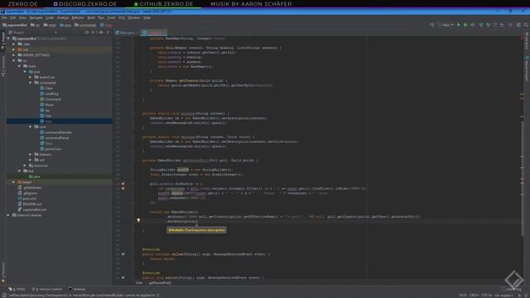The width and height of the screenshot is (530, 298).
Task: Toggle the Structure side tool button
Action: pyautogui.click(x=3, y=66)
